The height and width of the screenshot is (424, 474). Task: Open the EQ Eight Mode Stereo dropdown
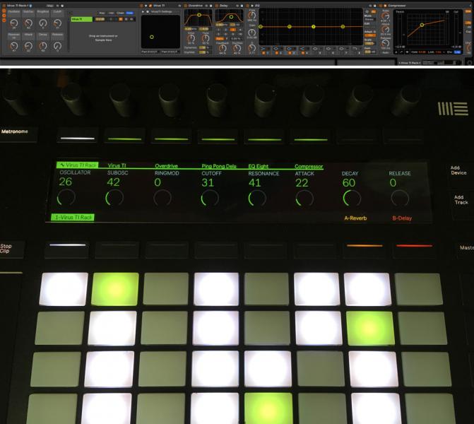point(369,19)
